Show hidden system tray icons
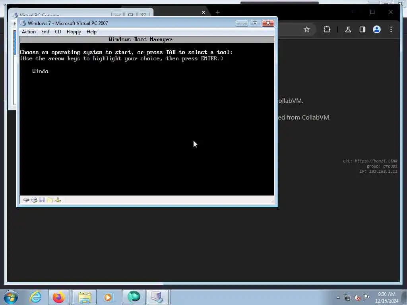407x305 pixels. 338,298
